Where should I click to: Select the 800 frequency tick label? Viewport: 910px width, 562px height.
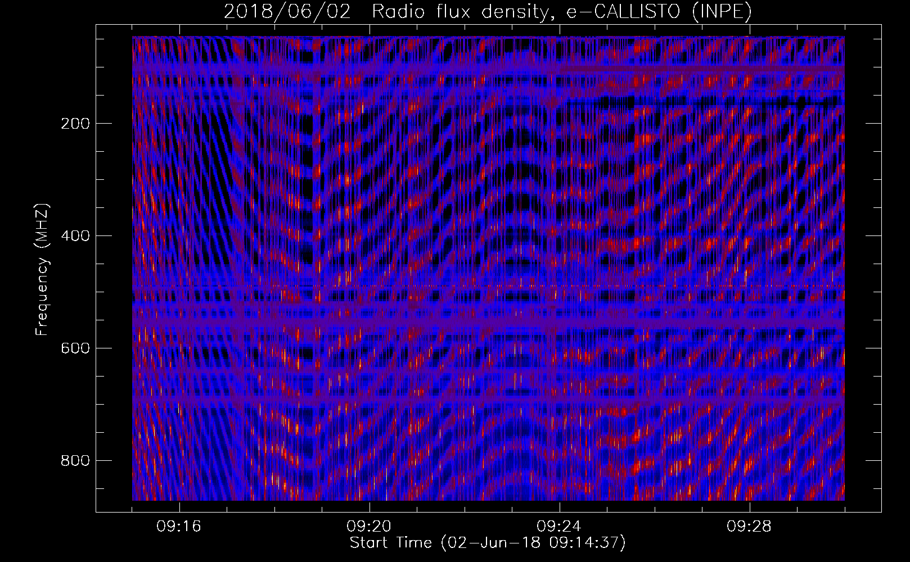(x=75, y=460)
